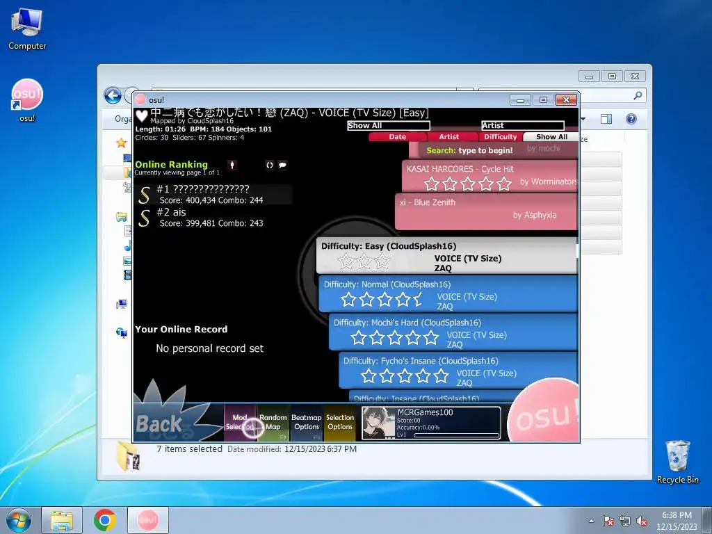Select the Date sort tab

(397, 137)
